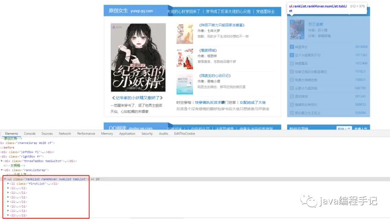The height and width of the screenshot is (219, 390).
Task: Open the Security panel
Action: click(x=147, y=133)
